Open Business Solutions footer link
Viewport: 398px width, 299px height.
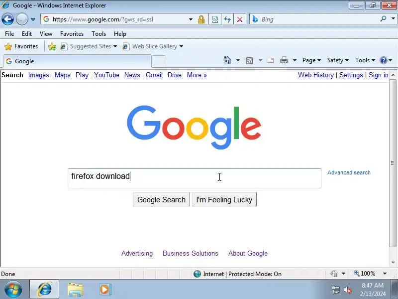(191, 253)
